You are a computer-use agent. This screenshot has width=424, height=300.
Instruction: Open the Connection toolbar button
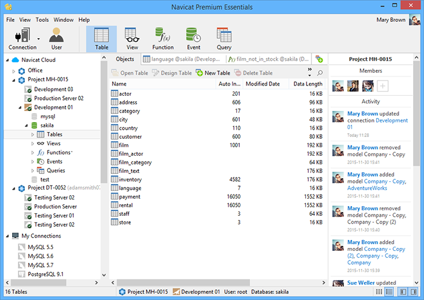tap(22, 39)
